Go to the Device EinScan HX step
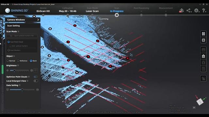 point(43,10)
